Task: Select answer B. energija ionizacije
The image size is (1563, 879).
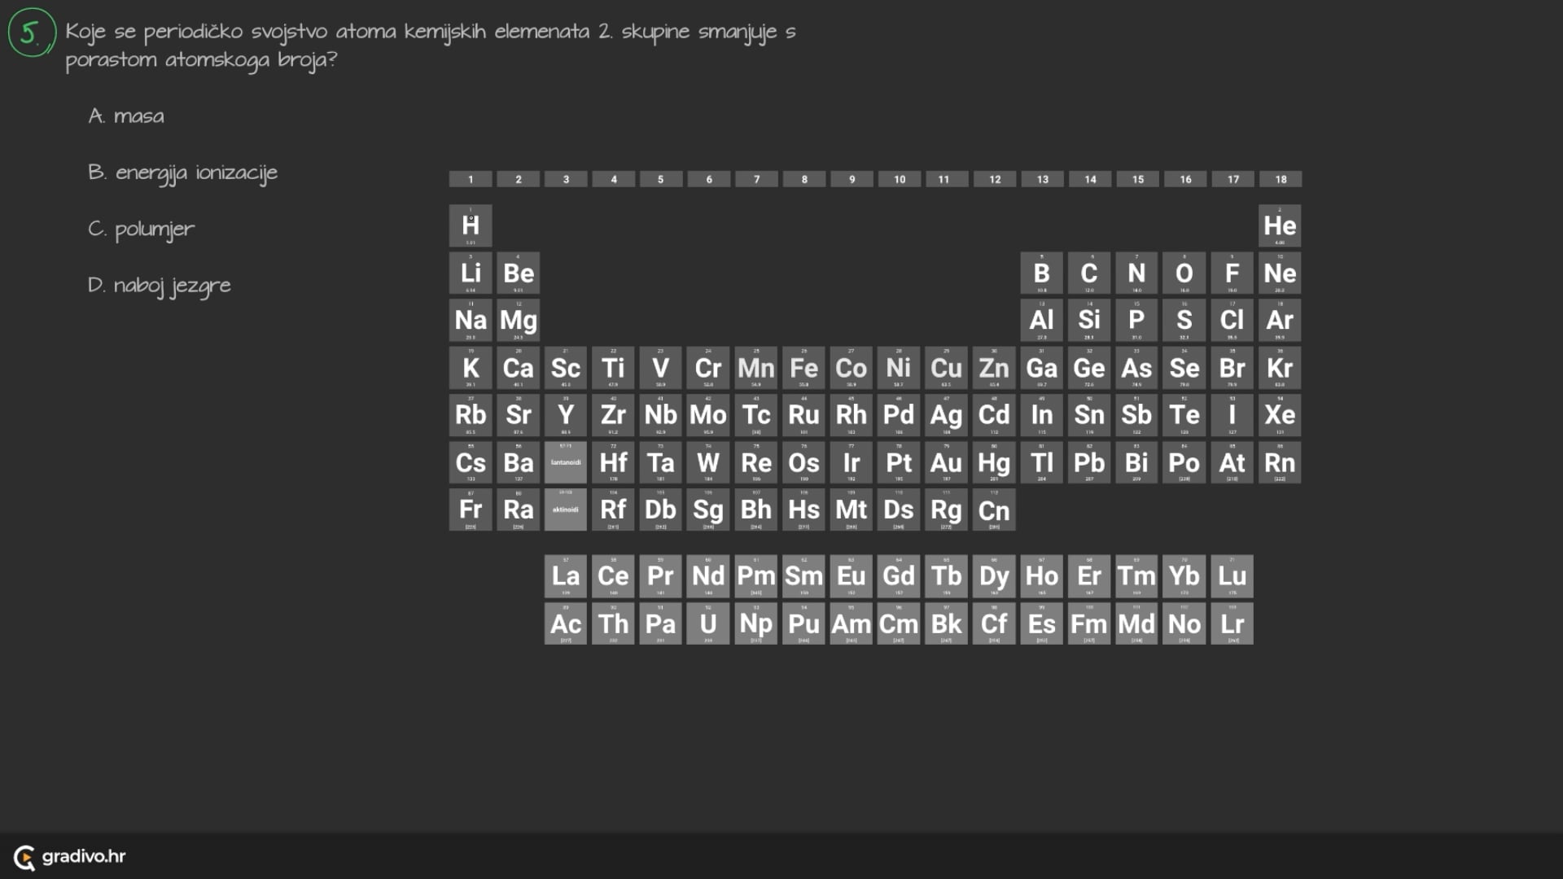Action: [x=183, y=173]
